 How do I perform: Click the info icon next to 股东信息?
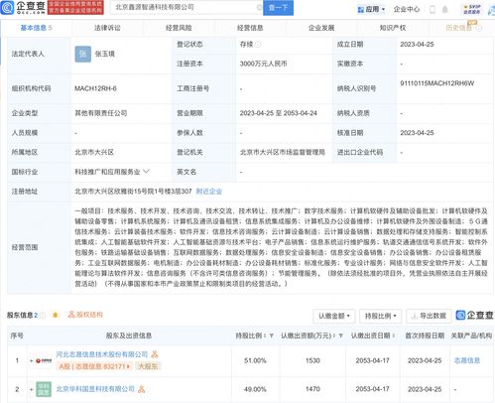click(43, 316)
